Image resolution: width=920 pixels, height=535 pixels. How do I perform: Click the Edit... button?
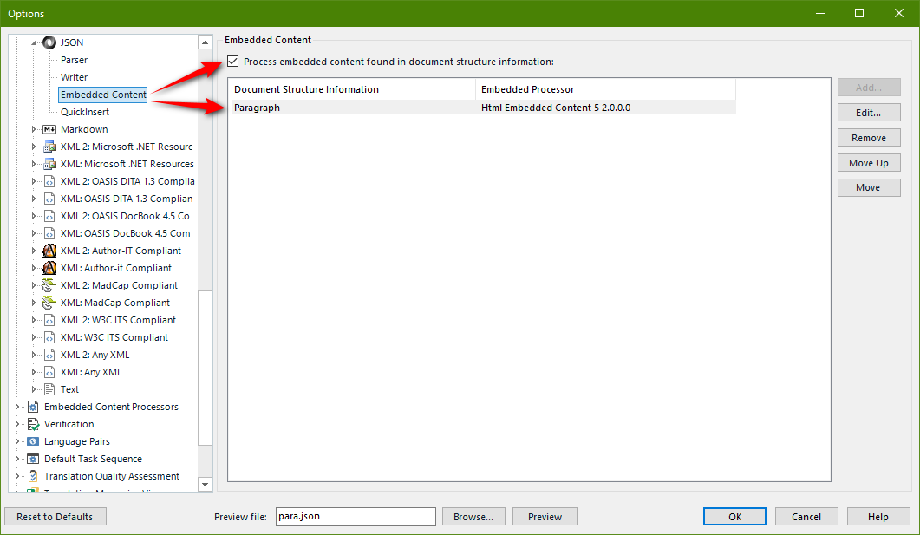click(868, 113)
